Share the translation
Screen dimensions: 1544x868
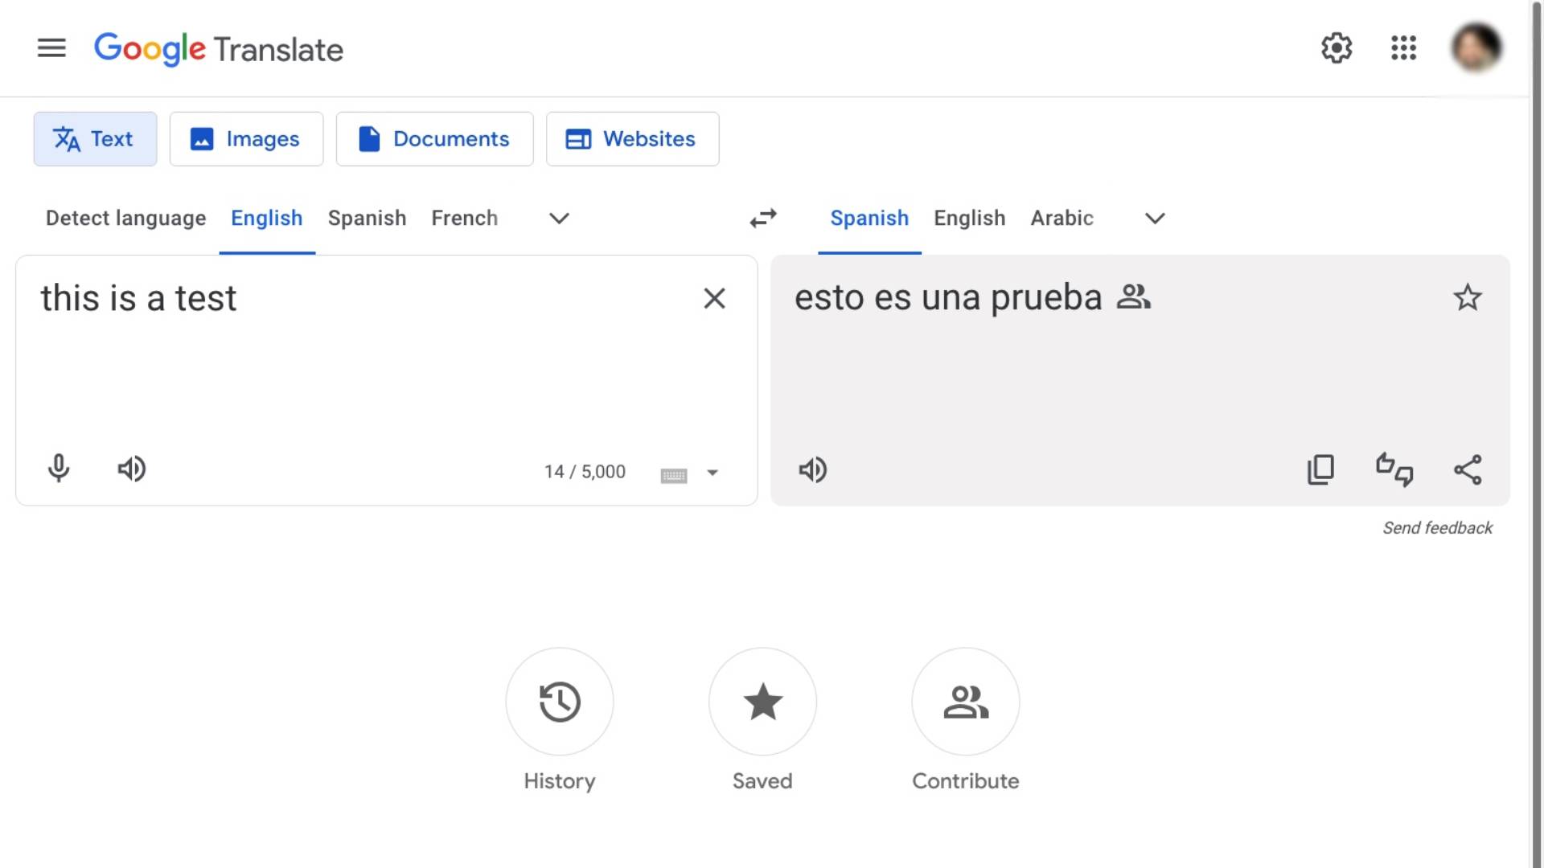1468,470
